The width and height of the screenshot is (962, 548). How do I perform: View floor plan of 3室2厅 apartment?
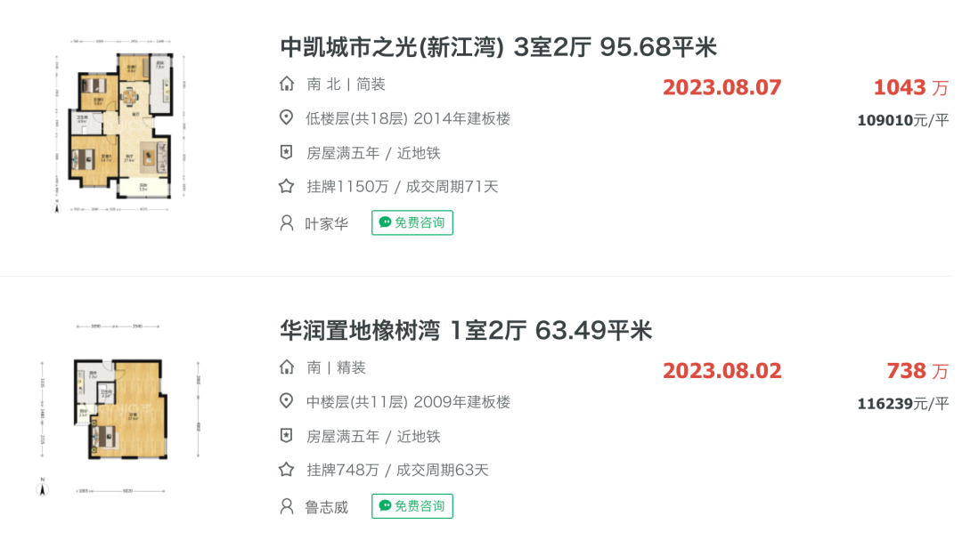[x=120, y=126]
